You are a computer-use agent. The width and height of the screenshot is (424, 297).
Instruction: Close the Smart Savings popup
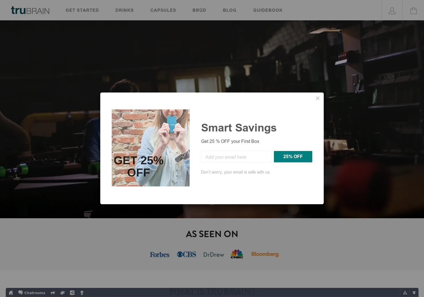318,98
